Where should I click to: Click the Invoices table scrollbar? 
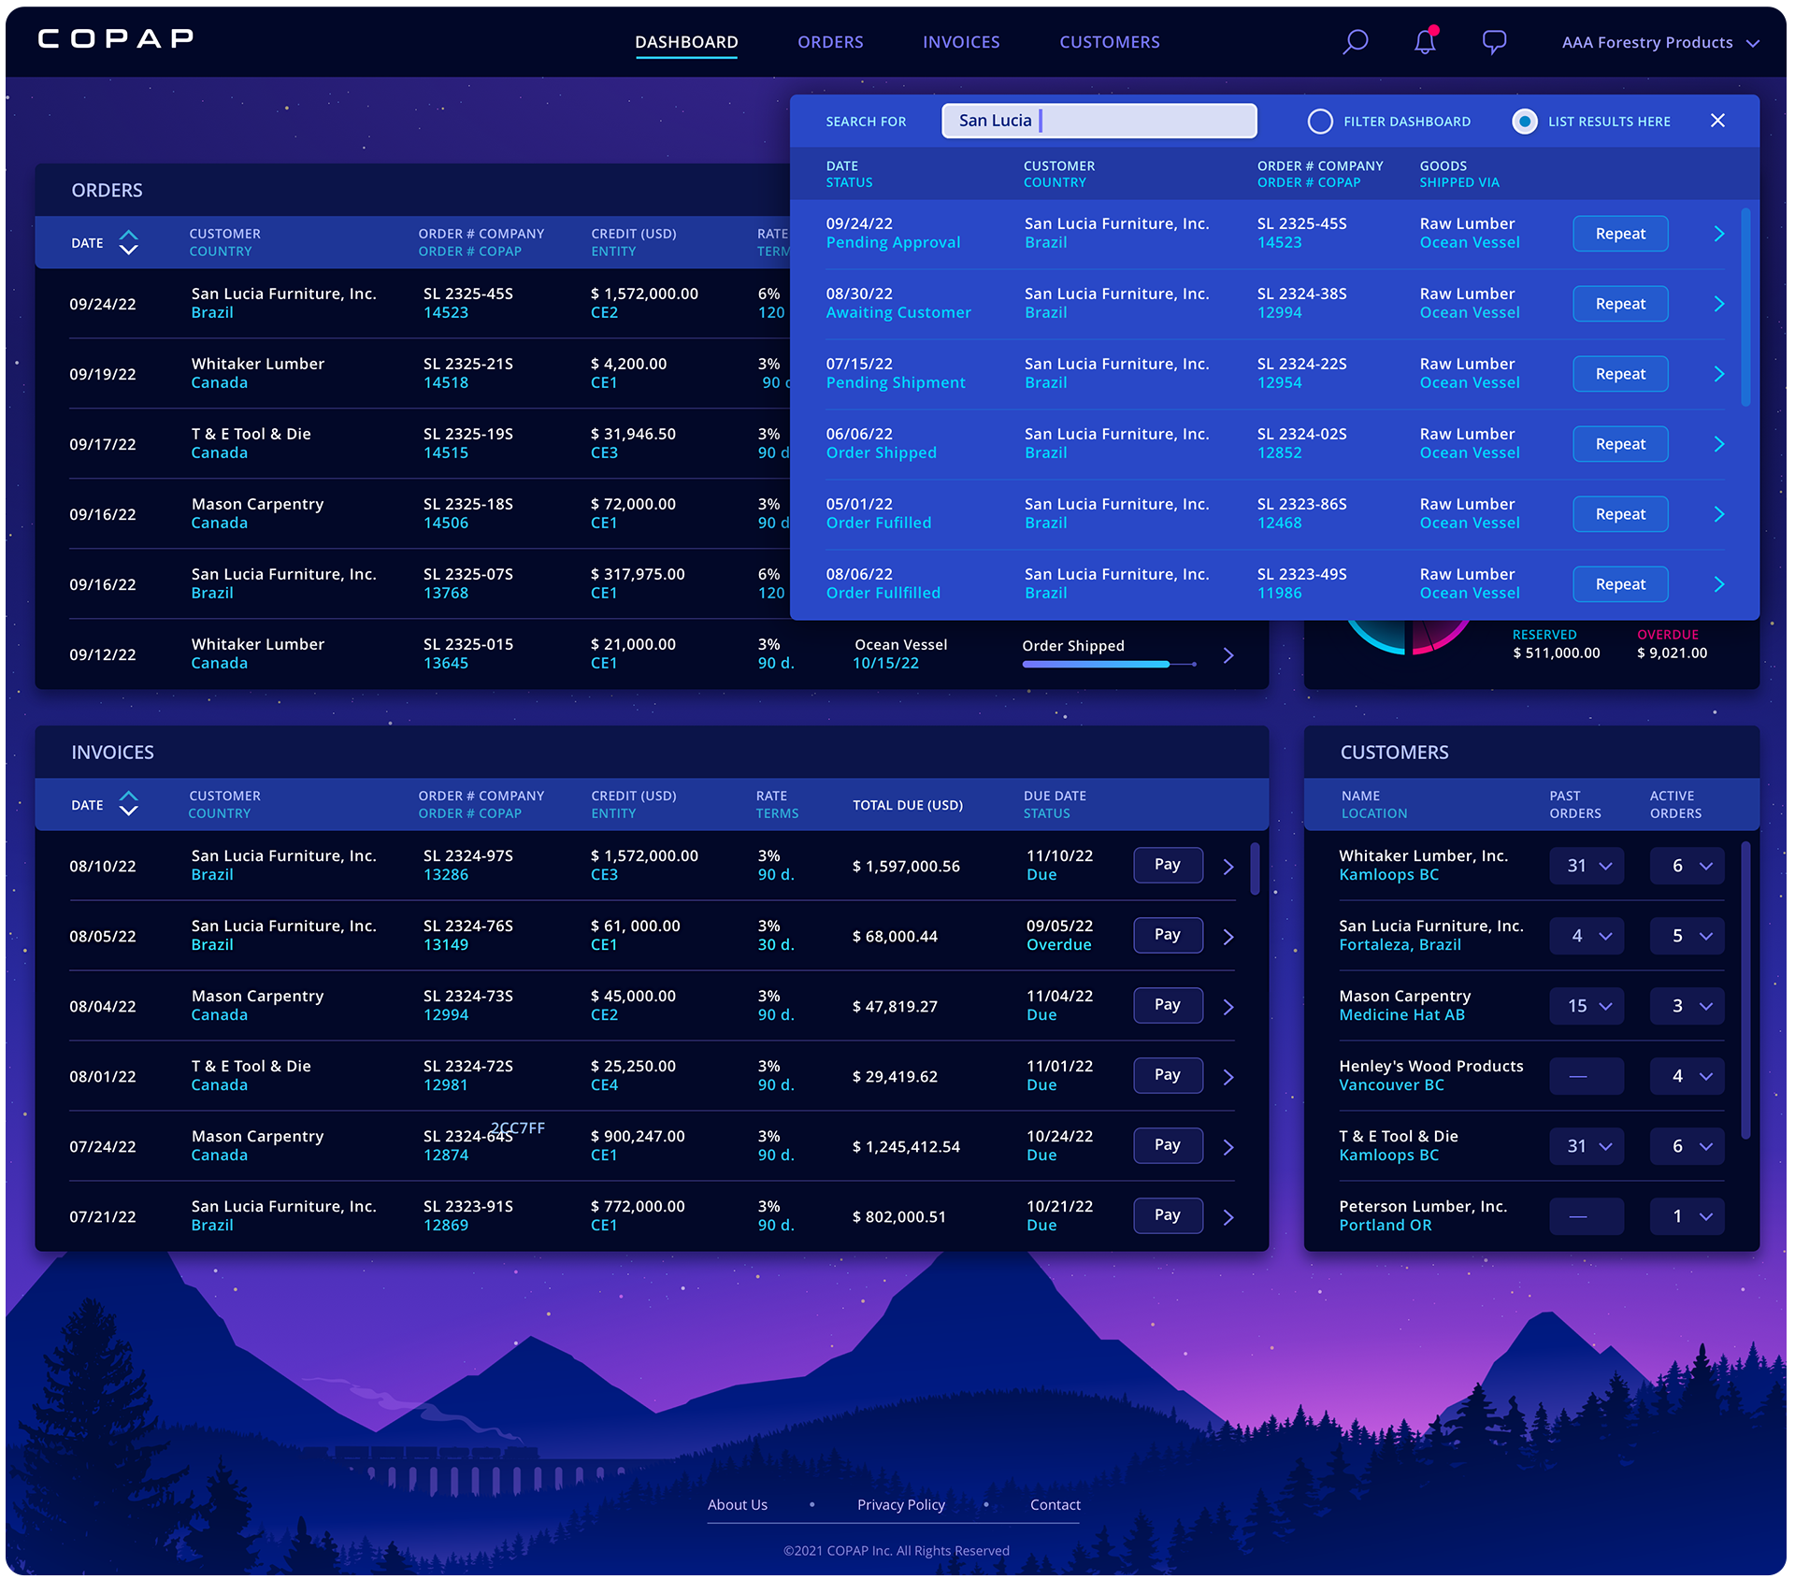pyautogui.click(x=1255, y=868)
